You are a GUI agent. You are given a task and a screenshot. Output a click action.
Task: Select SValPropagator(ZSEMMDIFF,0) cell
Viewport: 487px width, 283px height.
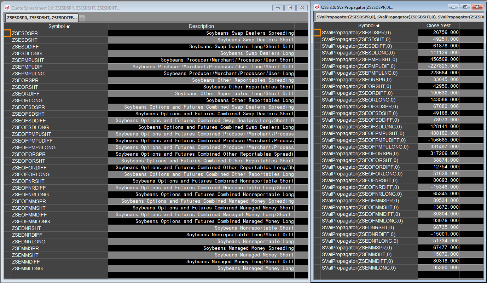[369, 261]
